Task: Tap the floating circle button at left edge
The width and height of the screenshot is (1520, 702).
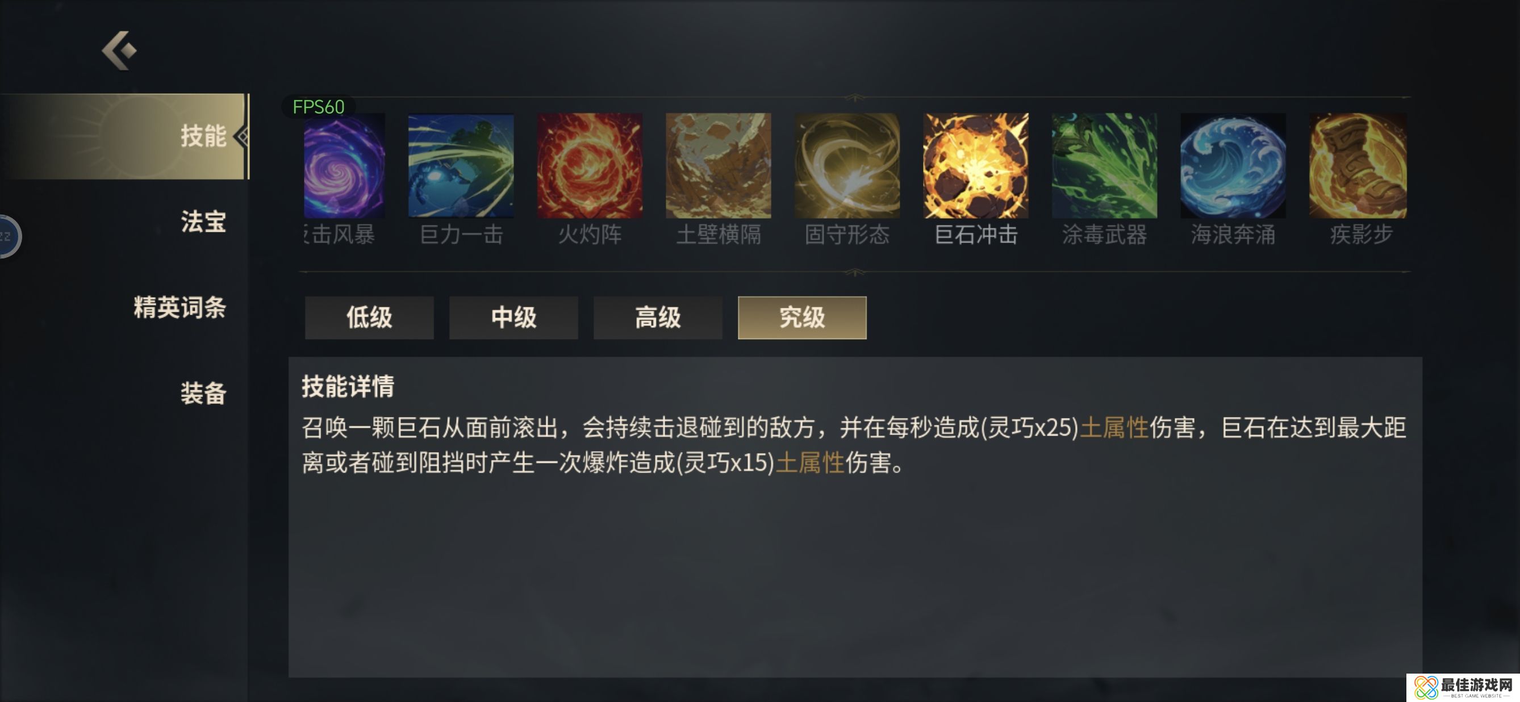Action: click(10, 237)
